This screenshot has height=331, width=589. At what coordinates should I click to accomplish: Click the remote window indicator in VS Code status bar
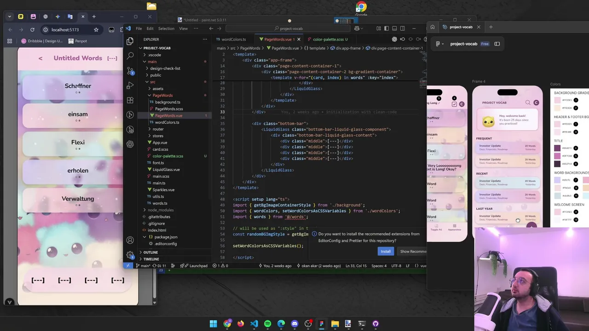pos(128,266)
